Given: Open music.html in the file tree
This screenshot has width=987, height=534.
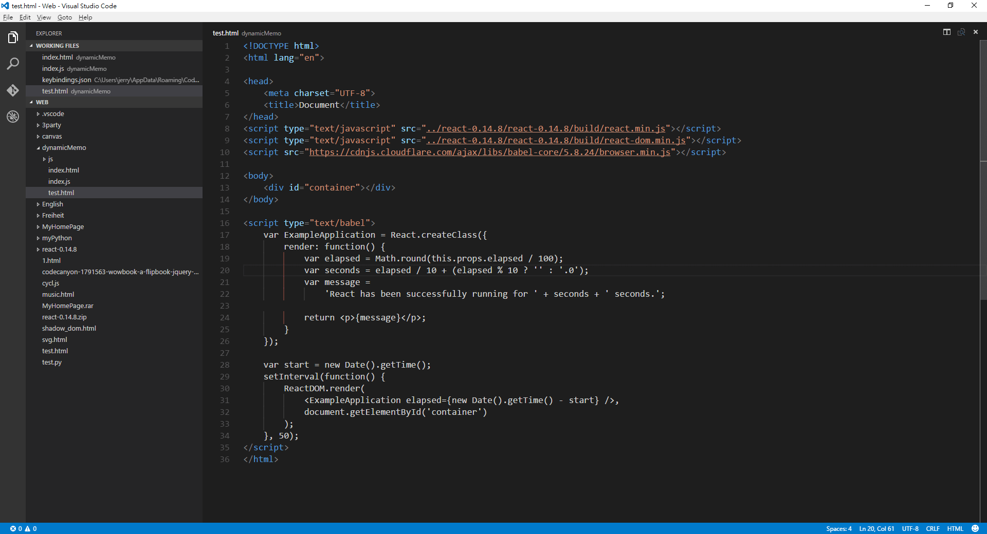Looking at the screenshot, I should coord(114,294).
